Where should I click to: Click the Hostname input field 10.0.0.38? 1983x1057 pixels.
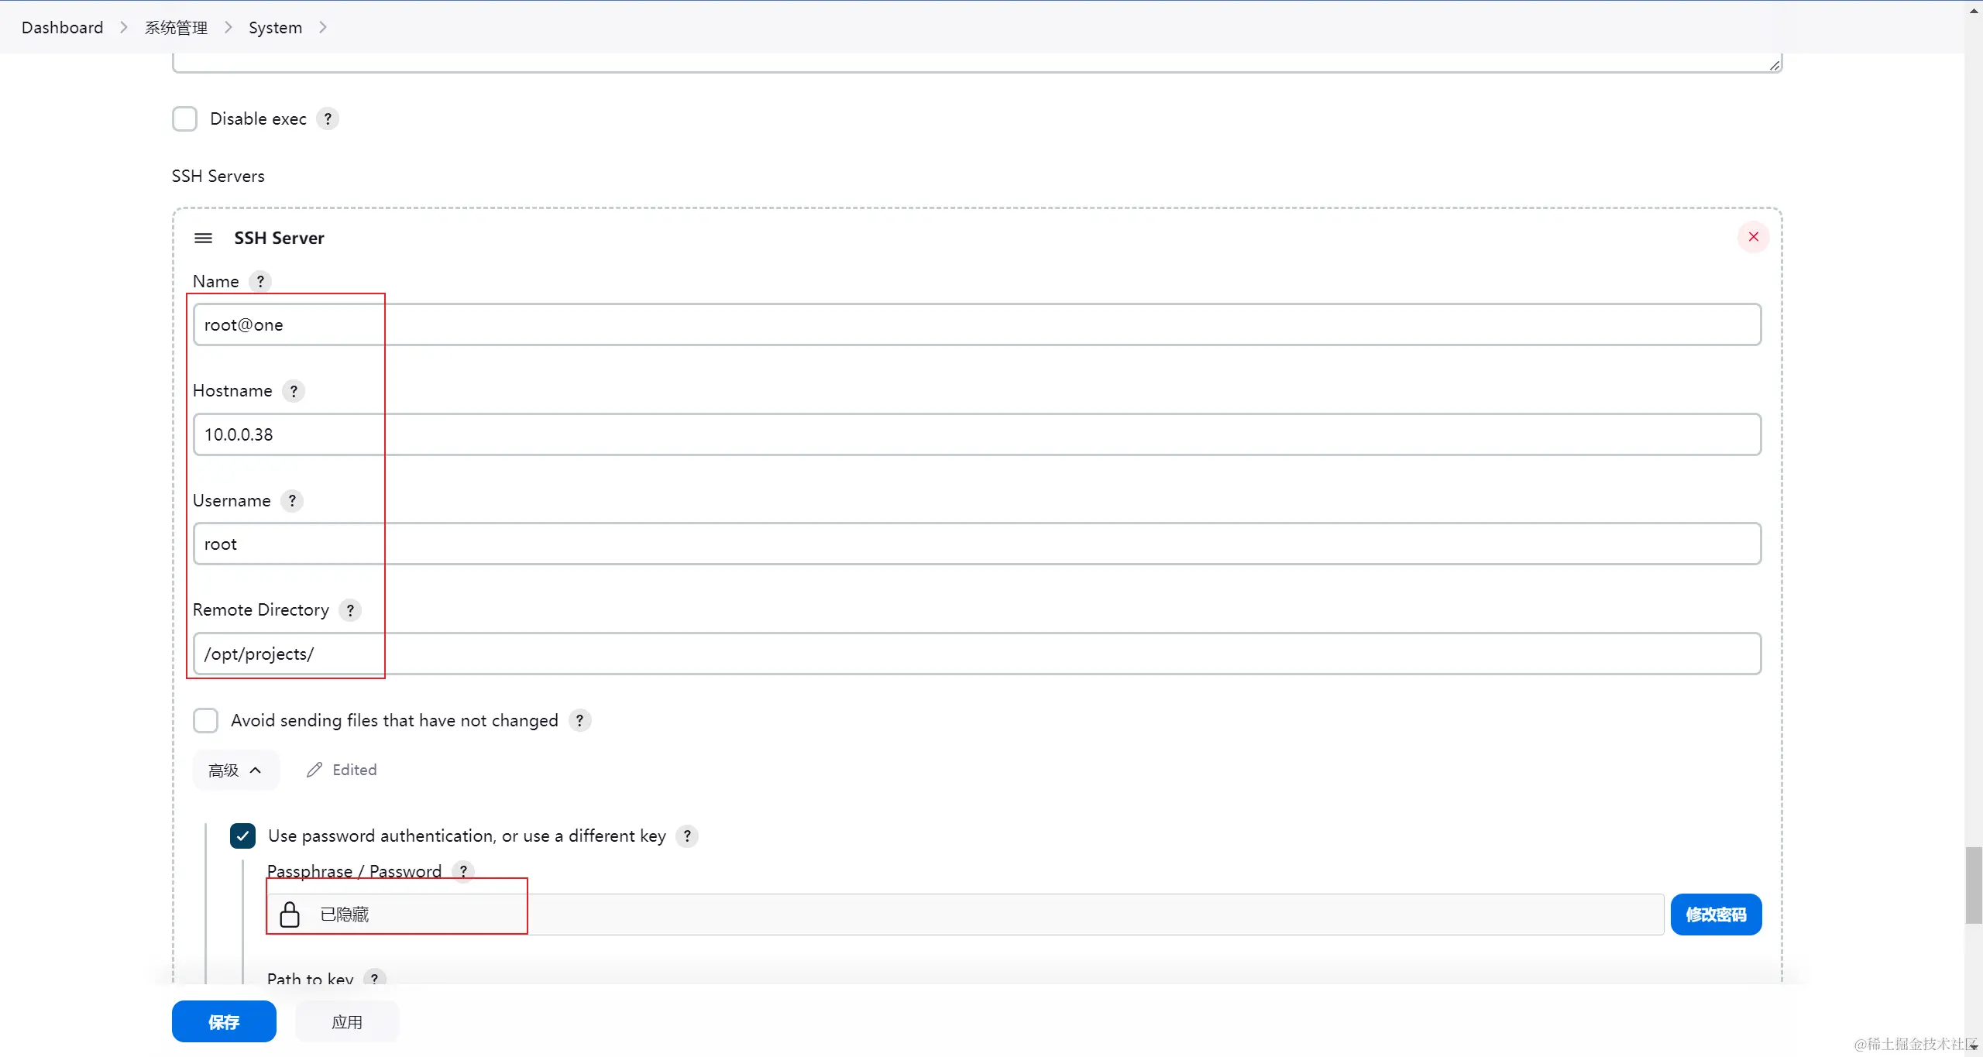point(976,434)
